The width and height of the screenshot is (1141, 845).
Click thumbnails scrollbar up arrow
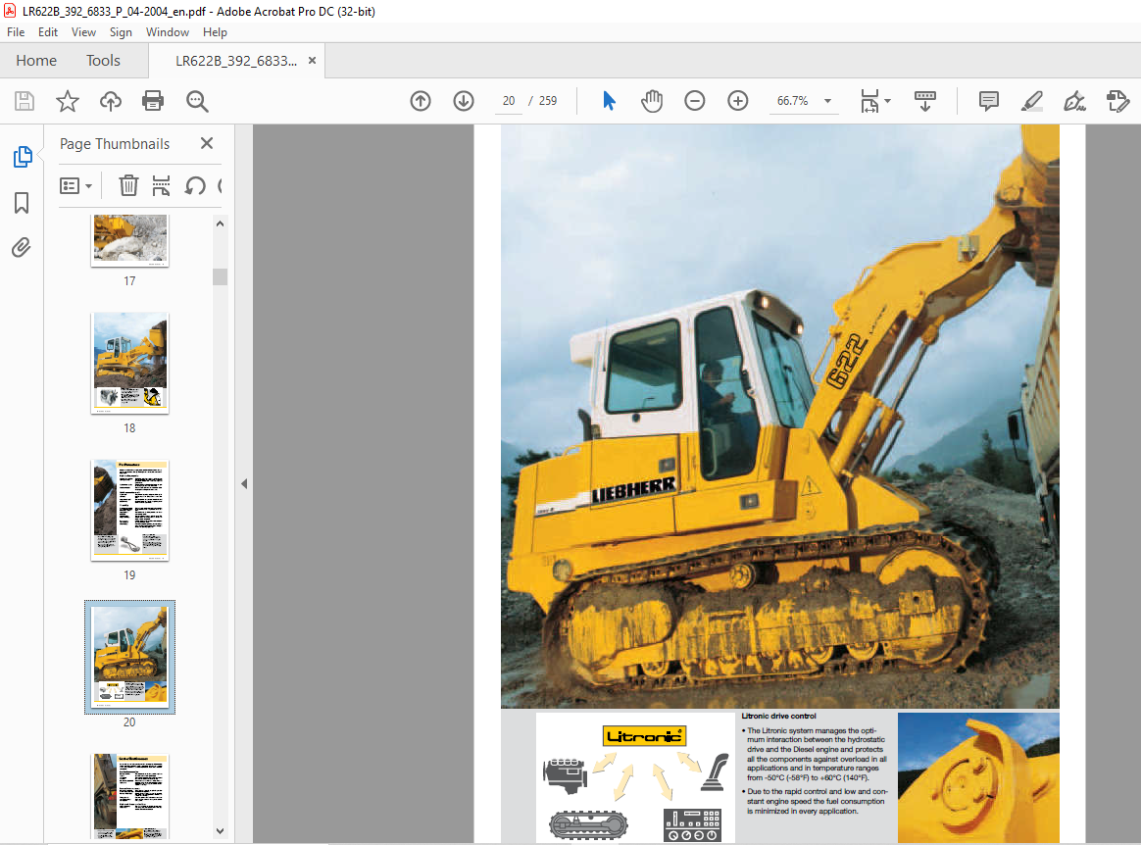[220, 224]
